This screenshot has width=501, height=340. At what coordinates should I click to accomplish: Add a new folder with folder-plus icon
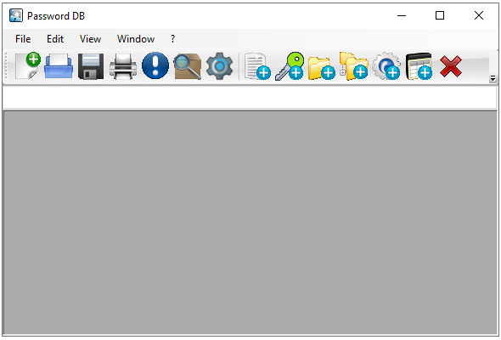pyautogui.click(x=322, y=67)
